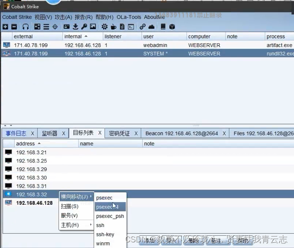Image resolution: width=294 pixels, height=248 pixels.
Task: Click the coffee cup Java applet icon
Action: pyautogui.click(x=113, y=27)
